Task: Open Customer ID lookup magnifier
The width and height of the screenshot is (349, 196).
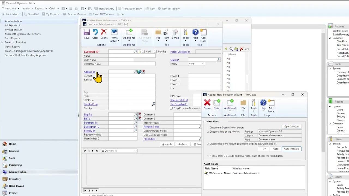Action: point(136,51)
